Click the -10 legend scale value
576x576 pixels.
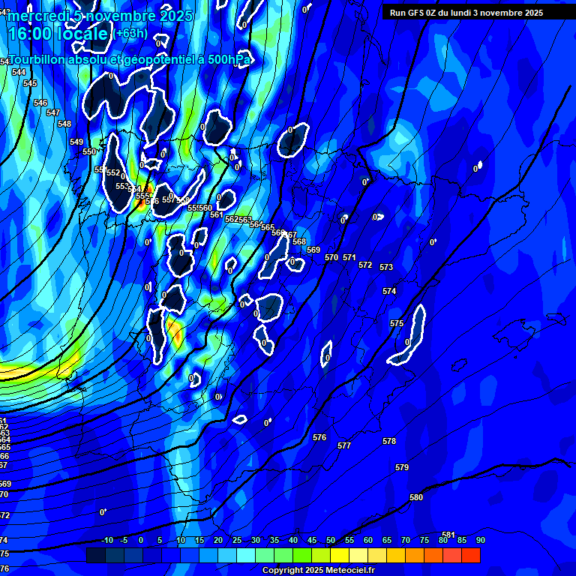107,540
